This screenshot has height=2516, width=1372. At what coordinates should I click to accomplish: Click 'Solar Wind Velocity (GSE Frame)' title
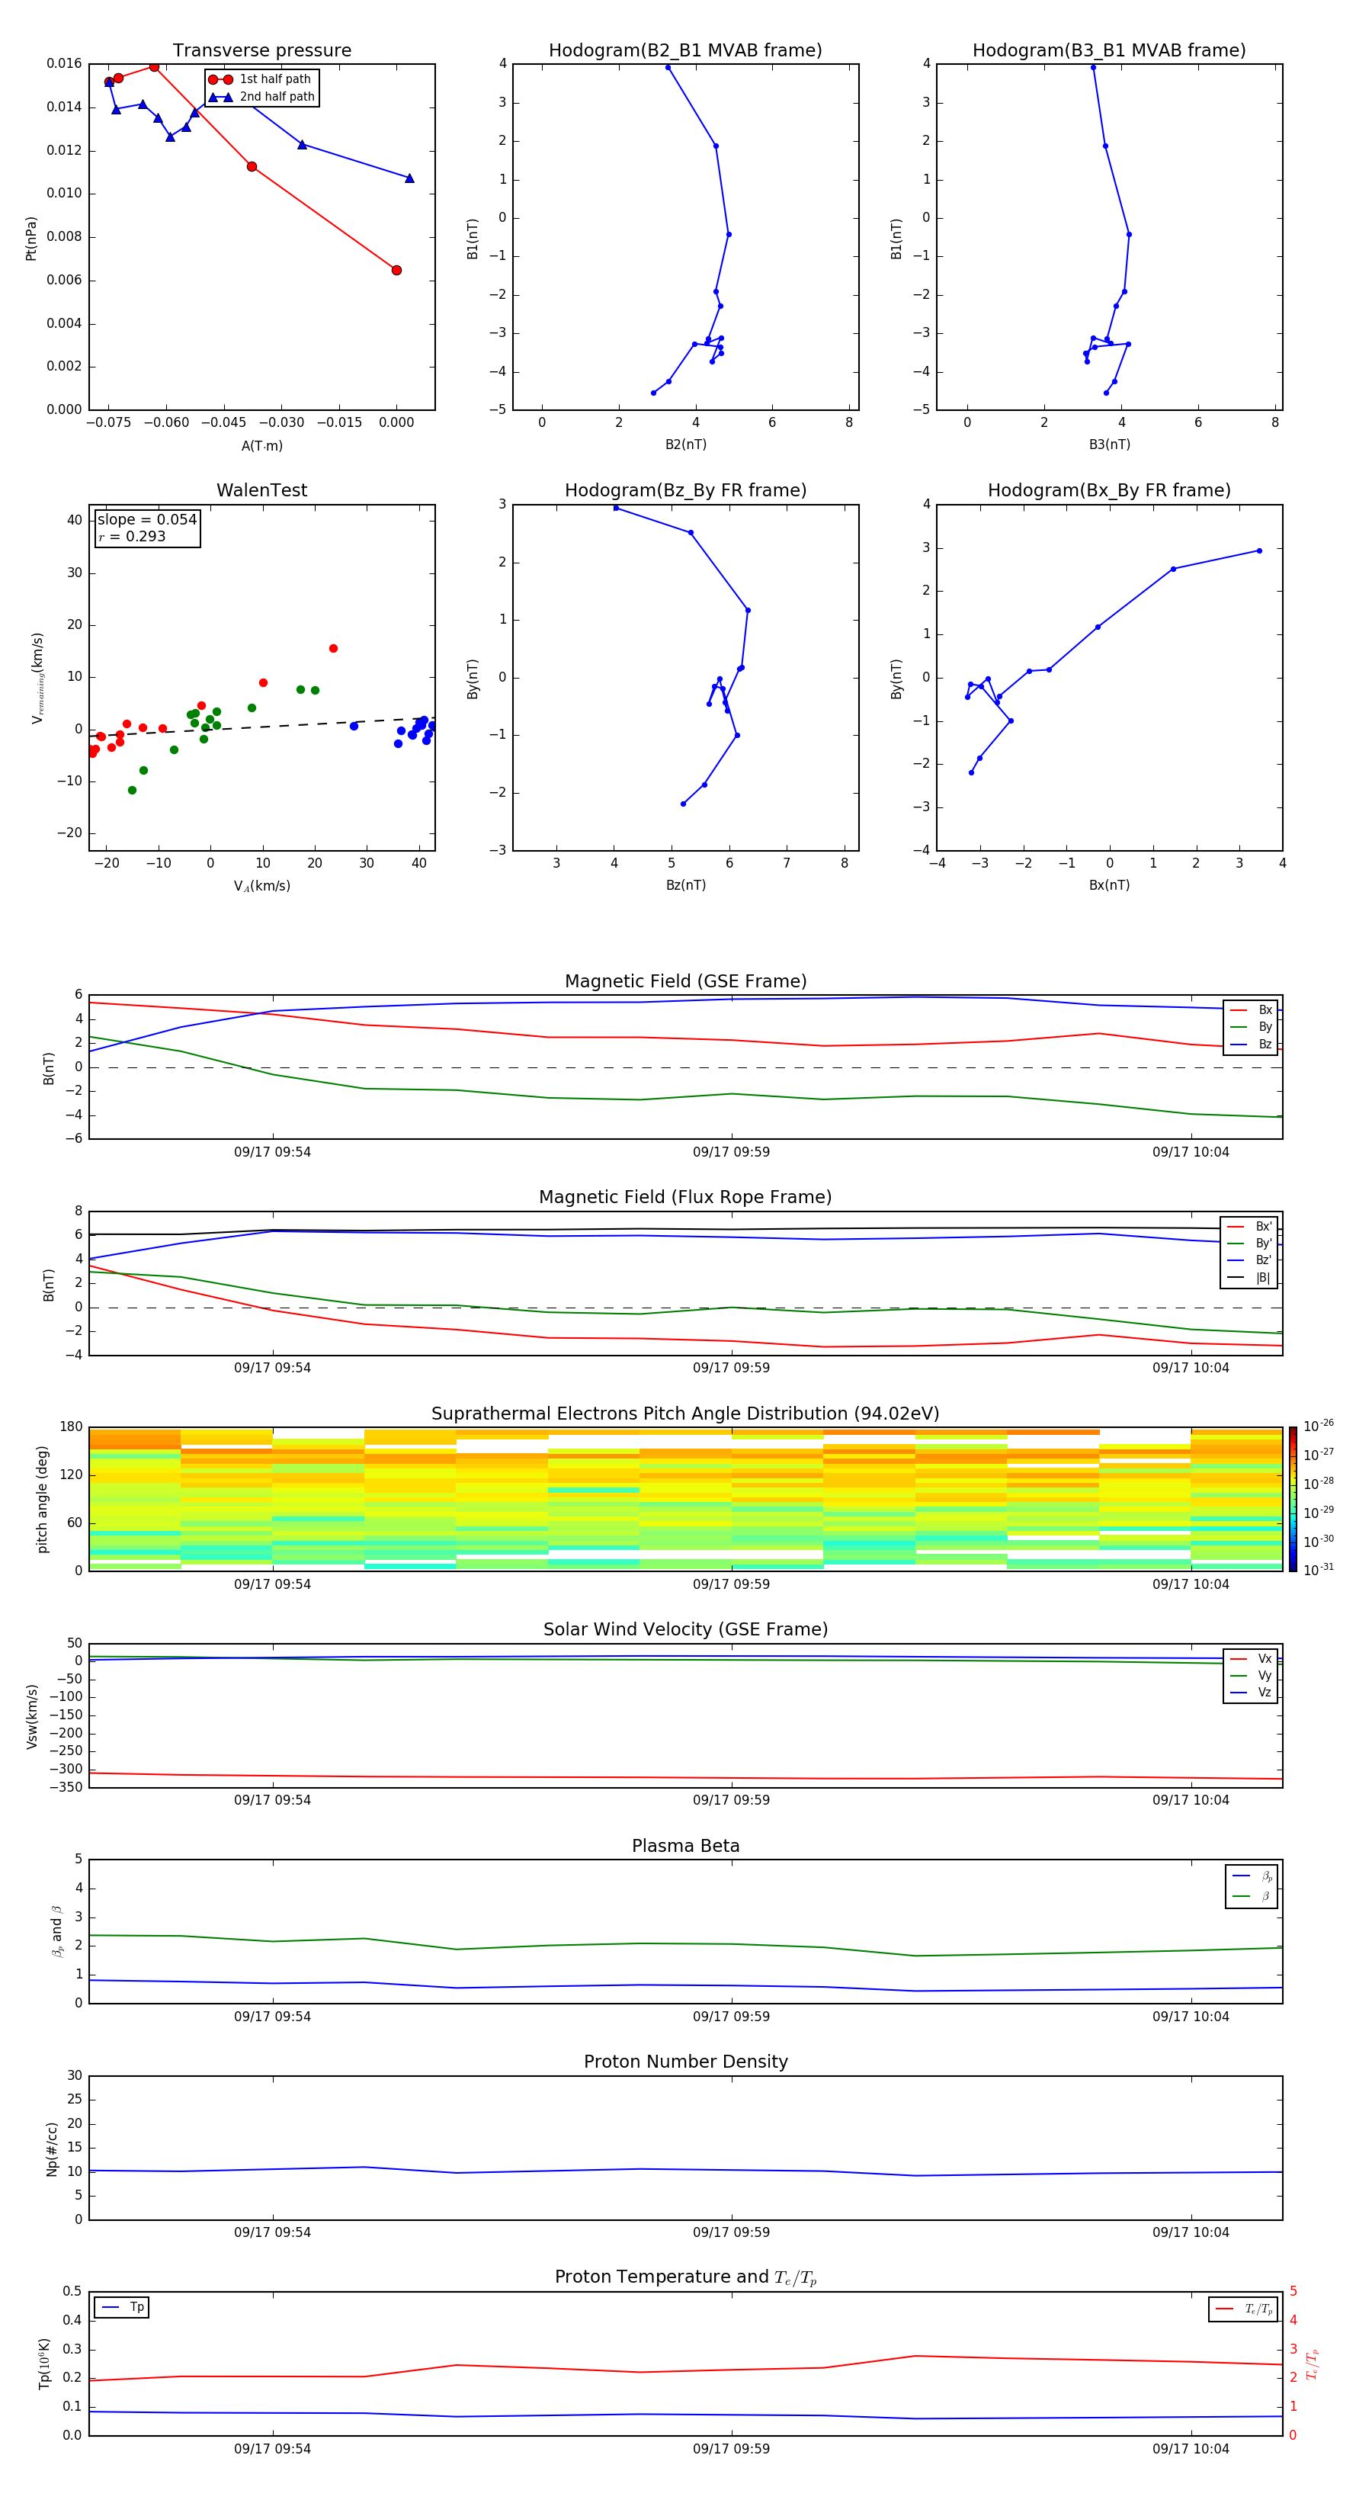click(685, 1629)
